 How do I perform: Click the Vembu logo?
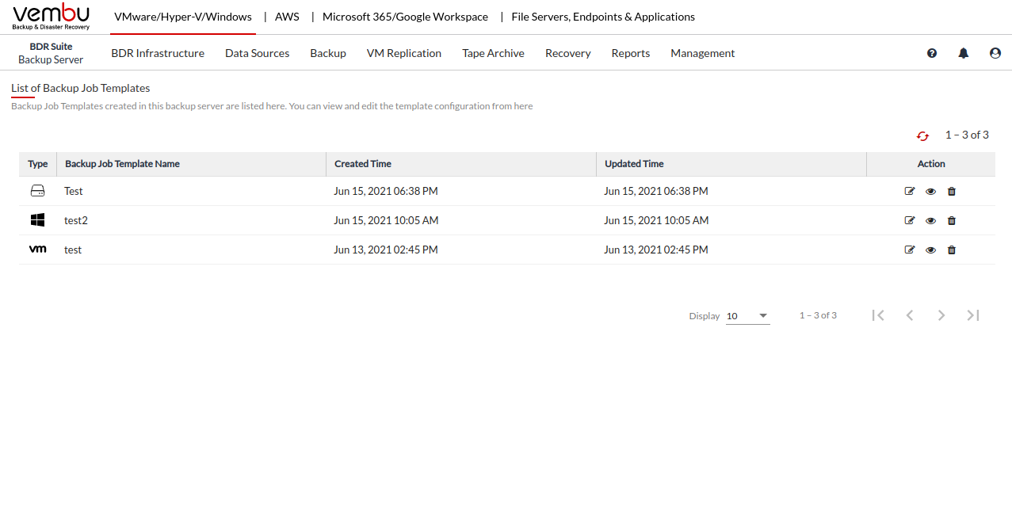tap(52, 17)
